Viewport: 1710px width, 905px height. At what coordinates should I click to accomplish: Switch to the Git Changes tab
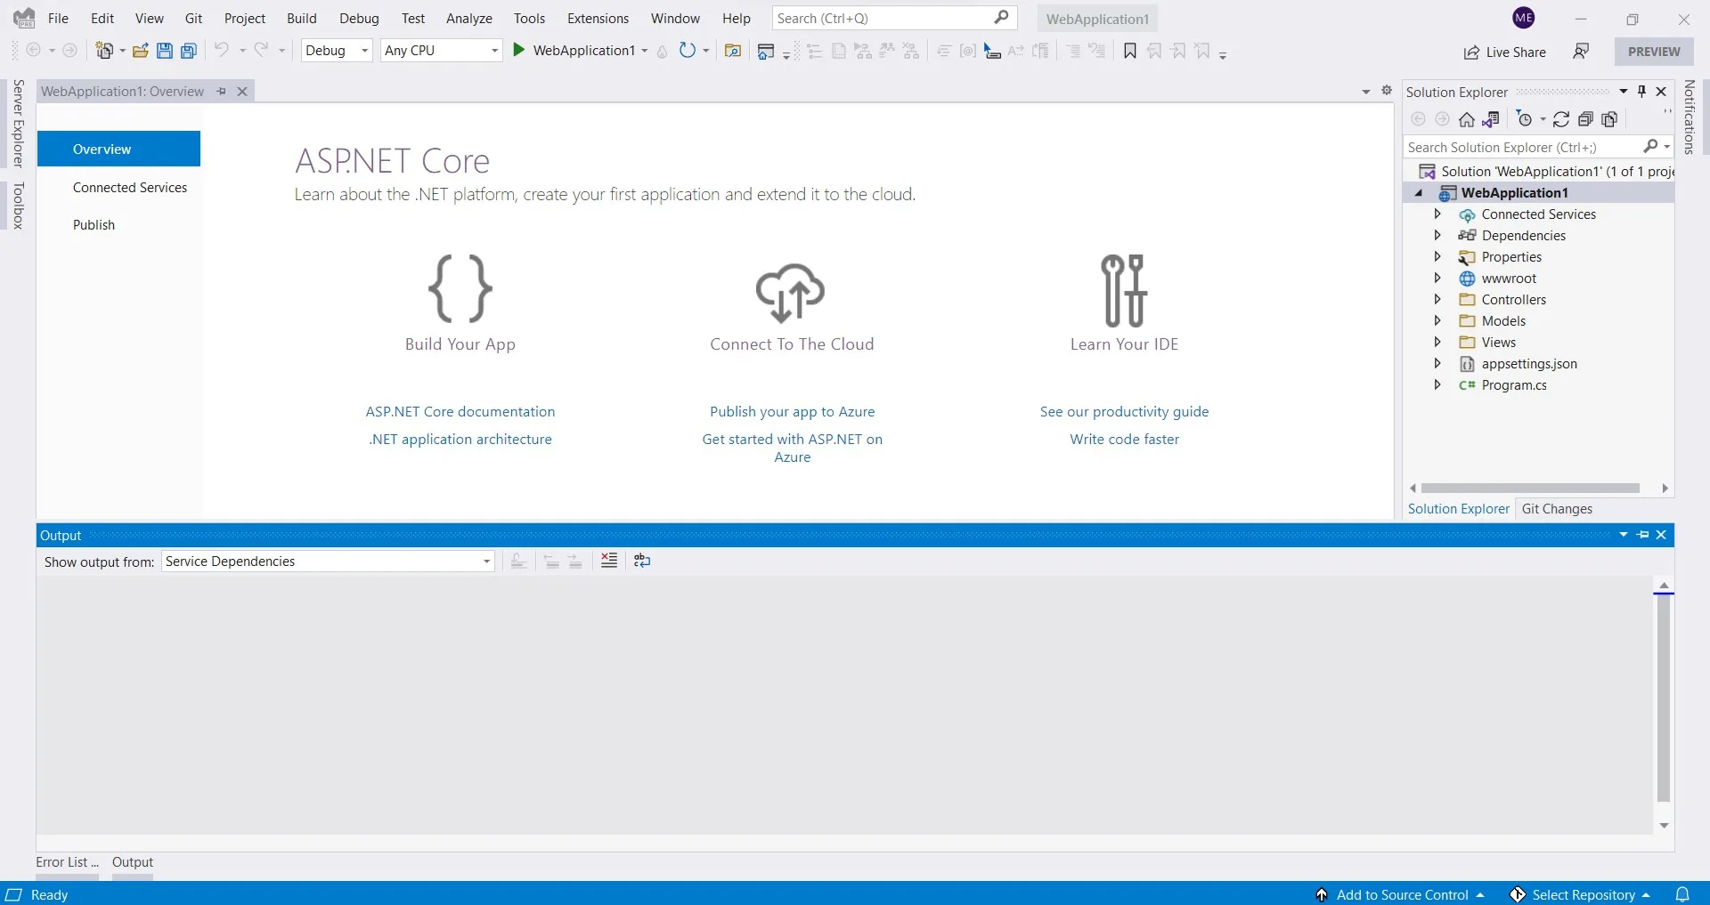(x=1557, y=509)
